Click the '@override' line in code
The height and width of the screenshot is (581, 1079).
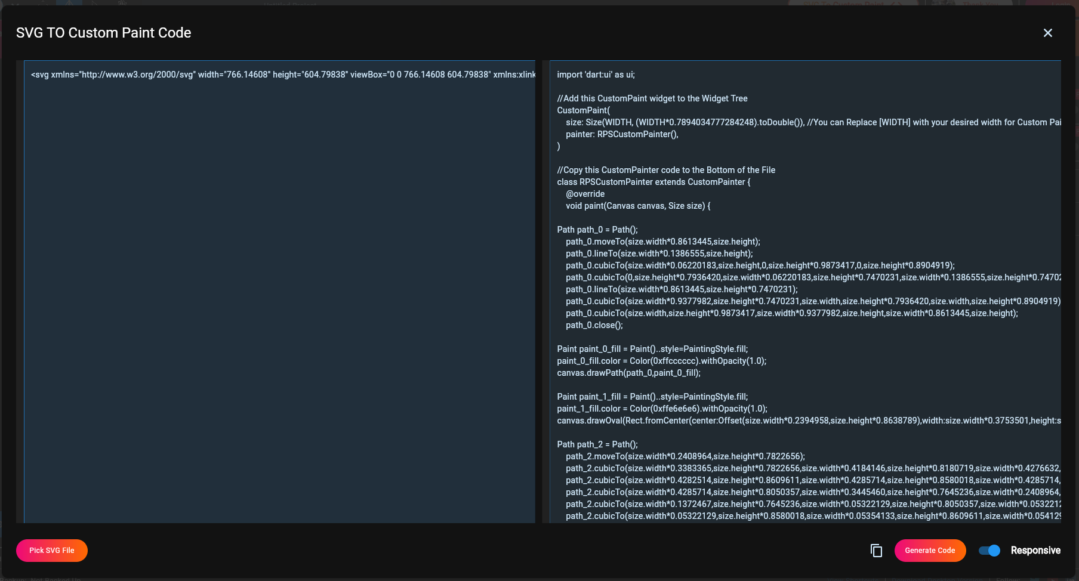585,194
